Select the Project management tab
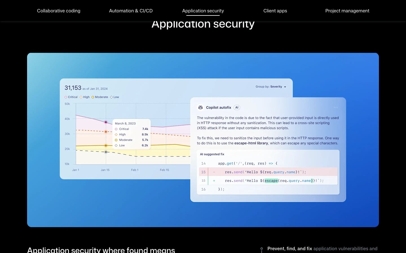The width and height of the screenshot is (406, 253). pos(347,11)
